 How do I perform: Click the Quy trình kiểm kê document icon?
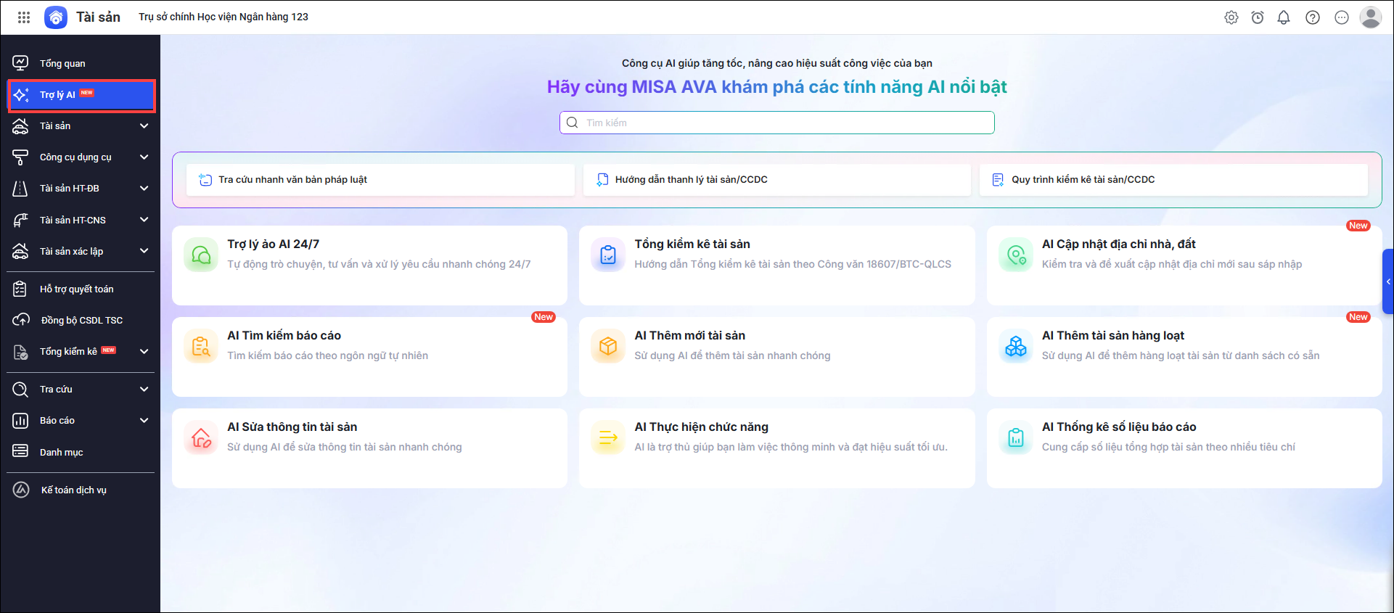click(x=999, y=180)
